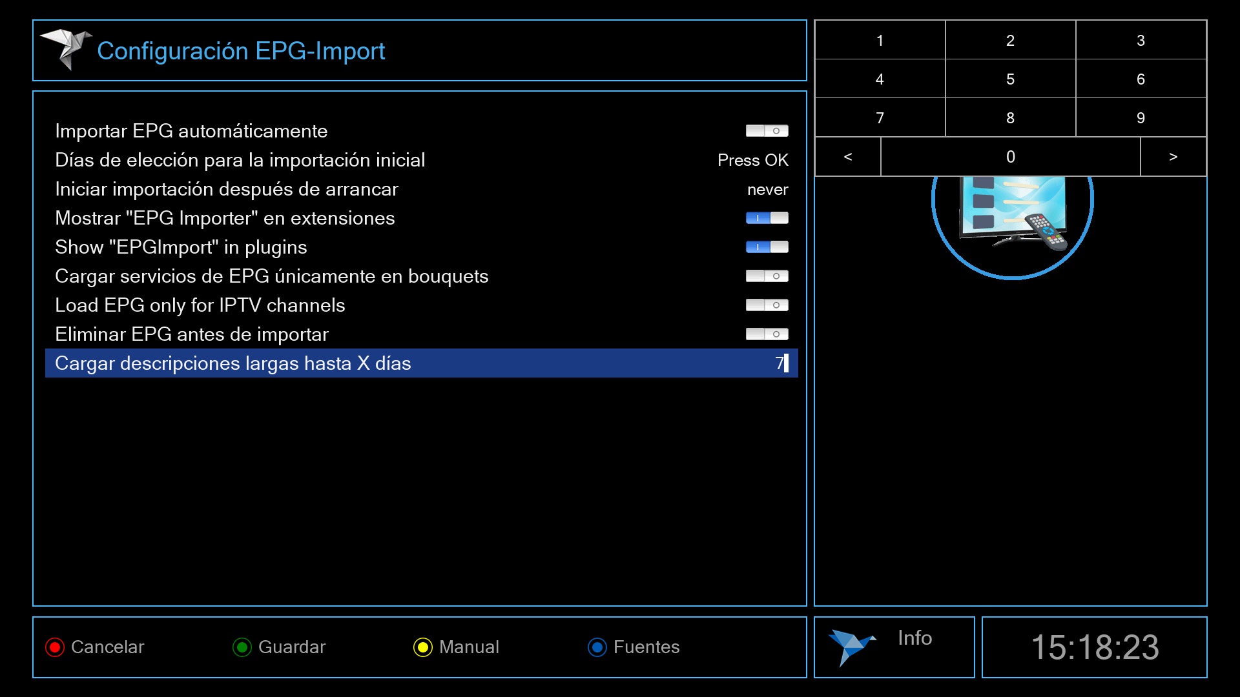Disable Mostrar "EPG Importer" en extensiones
Image resolution: width=1240 pixels, height=697 pixels.
point(767,218)
